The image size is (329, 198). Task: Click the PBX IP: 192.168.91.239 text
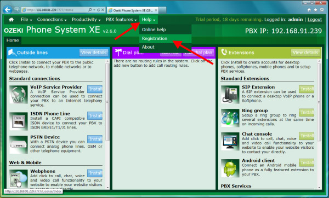[283, 31]
